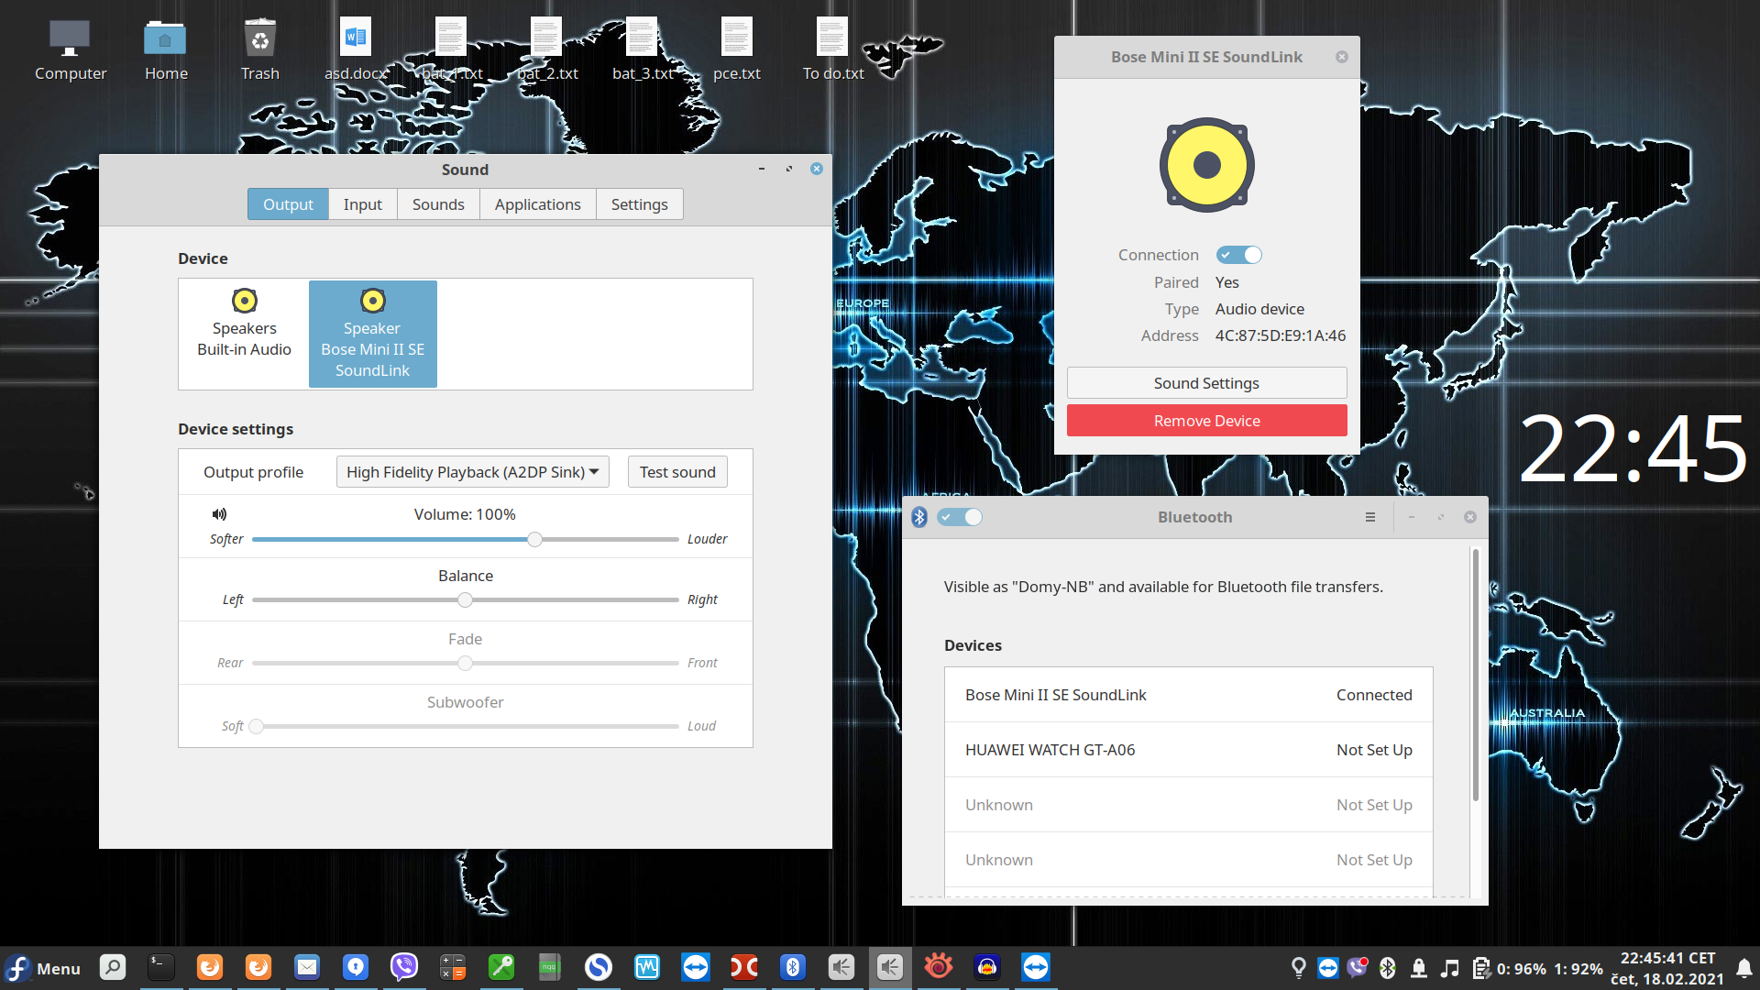
Task: Launch the terminal from the taskbar
Action: [161, 967]
